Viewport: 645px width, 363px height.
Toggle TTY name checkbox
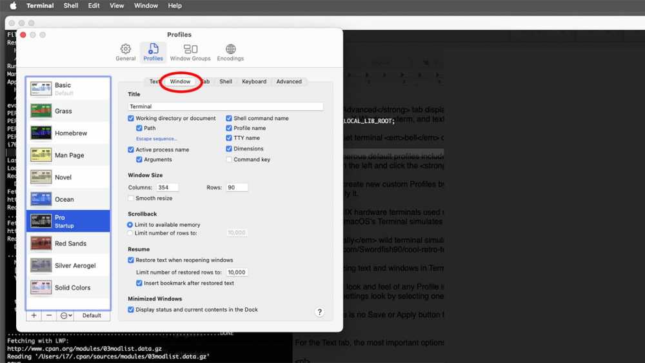pyautogui.click(x=229, y=138)
